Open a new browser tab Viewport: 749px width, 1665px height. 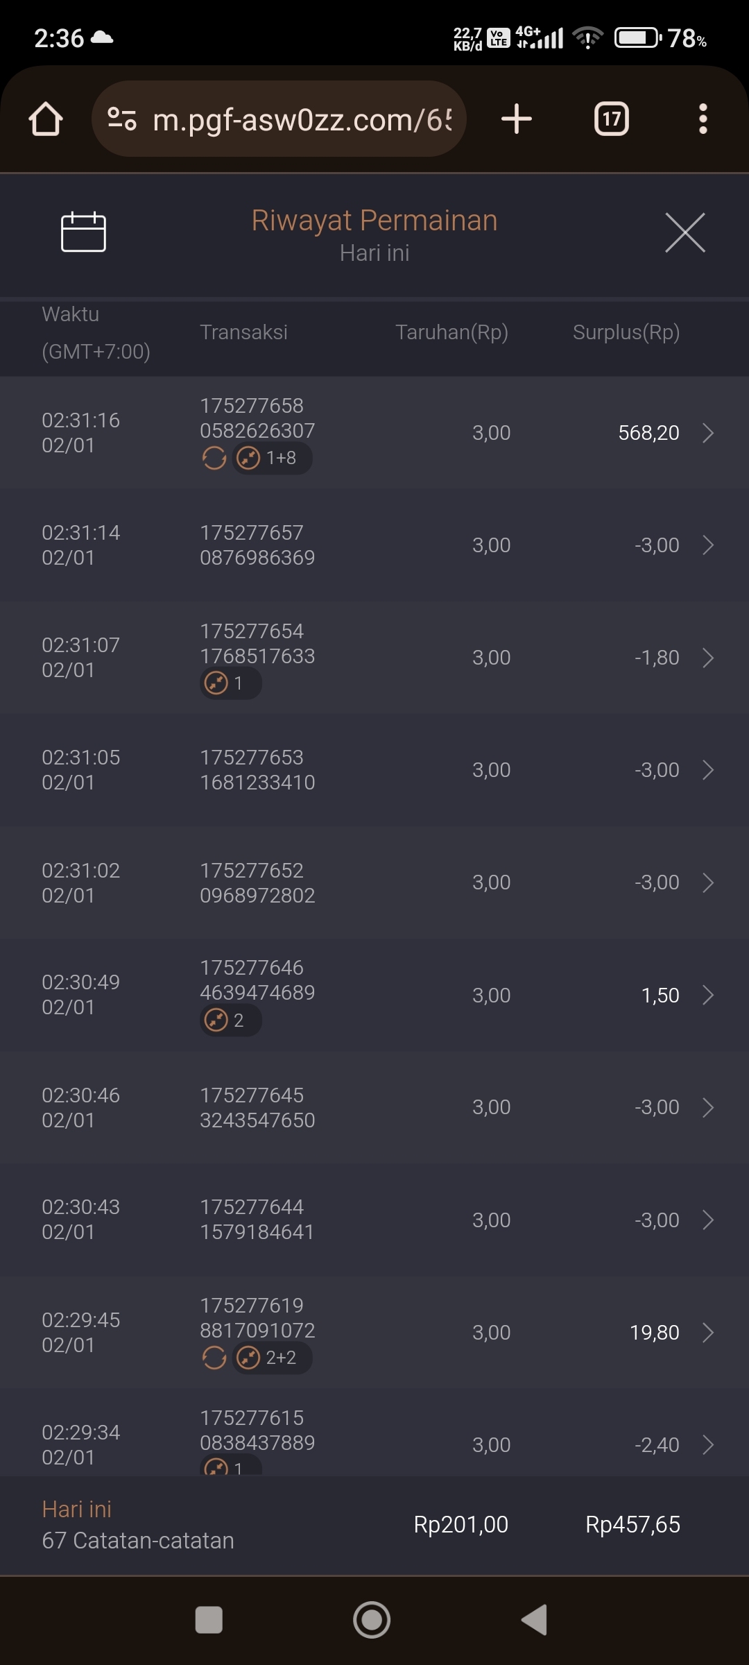click(517, 119)
